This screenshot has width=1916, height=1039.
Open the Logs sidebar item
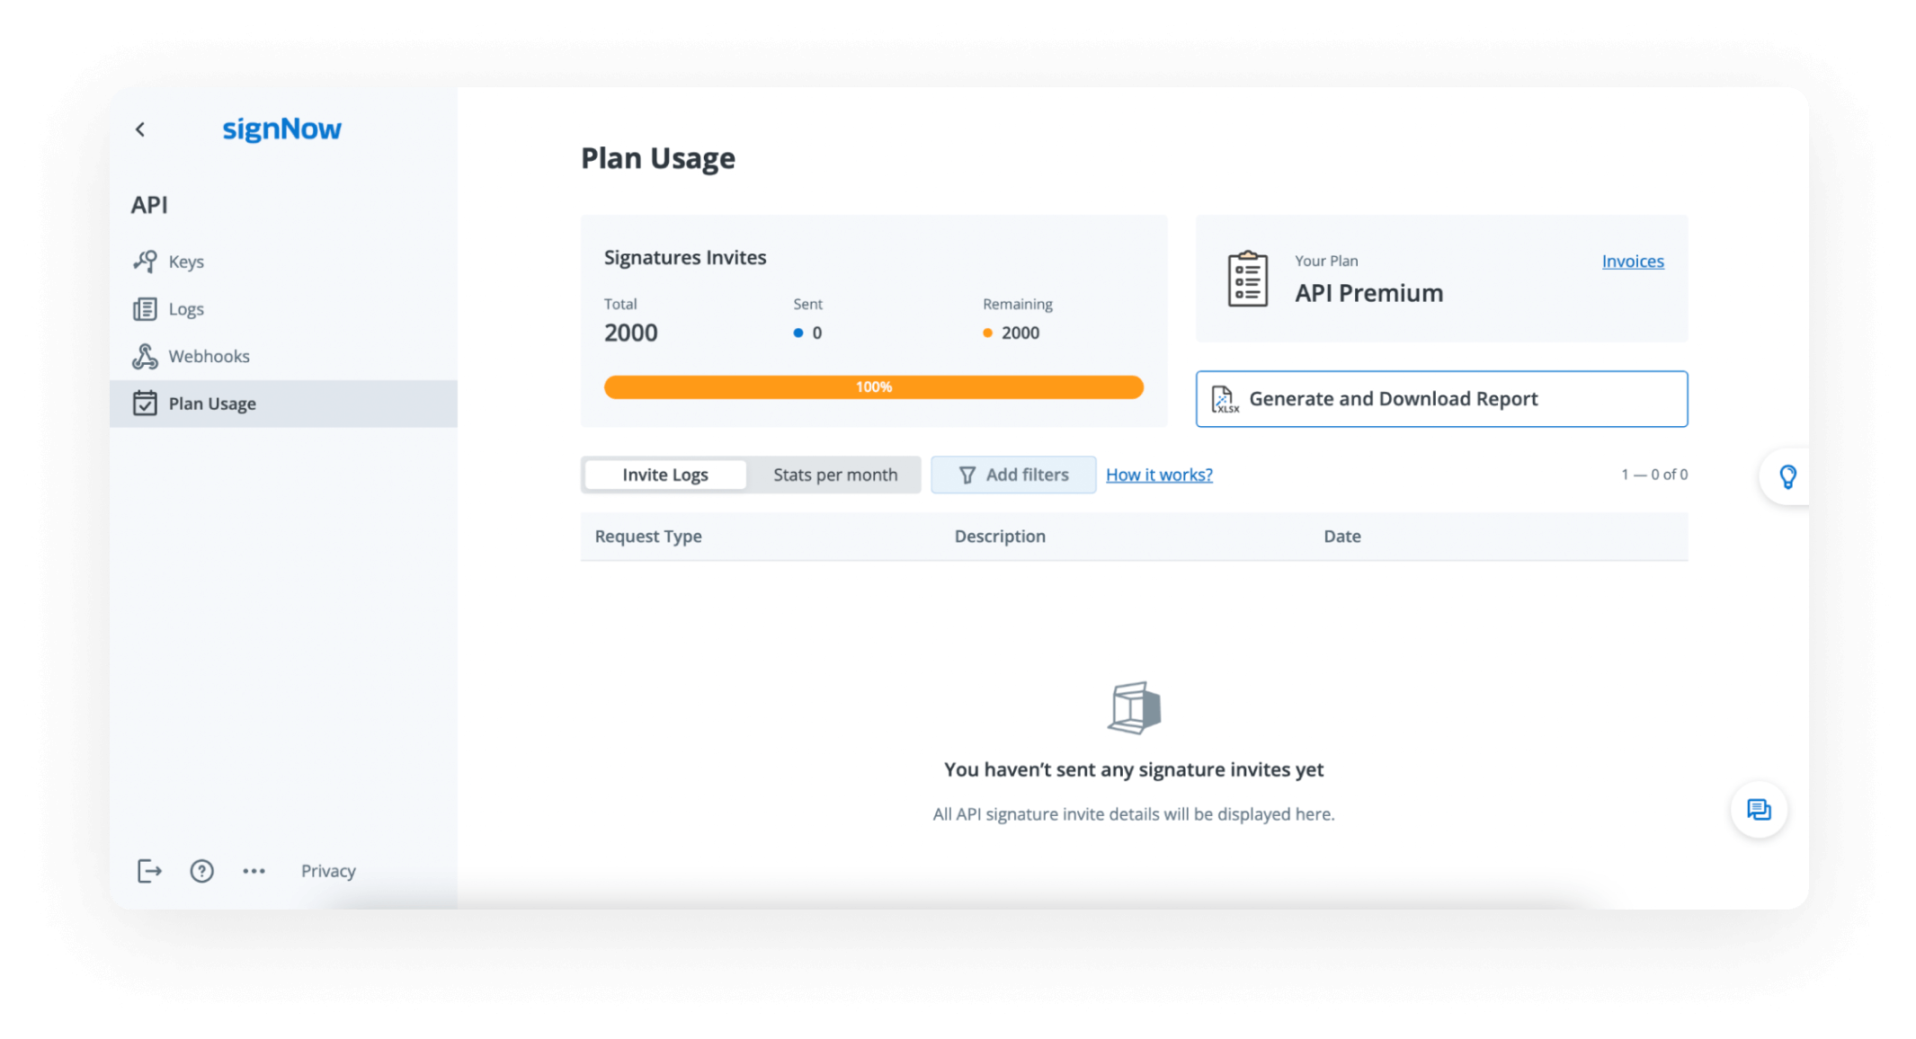(185, 309)
